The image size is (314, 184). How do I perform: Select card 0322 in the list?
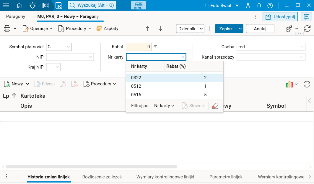[x=175, y=78]
